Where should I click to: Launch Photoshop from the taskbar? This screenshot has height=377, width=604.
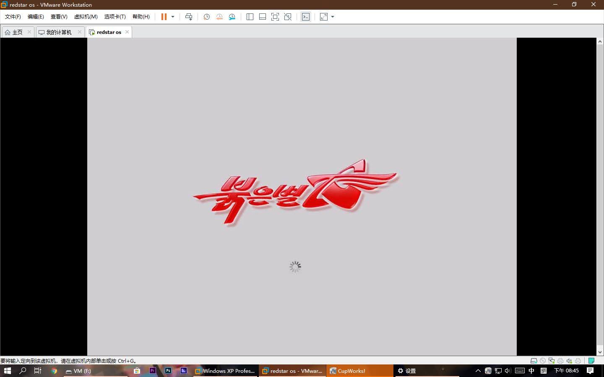coord(168,371)
